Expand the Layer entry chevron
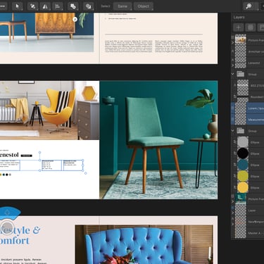Image resolution: width=264 pixels, height=264 pixels. (233, 213)
